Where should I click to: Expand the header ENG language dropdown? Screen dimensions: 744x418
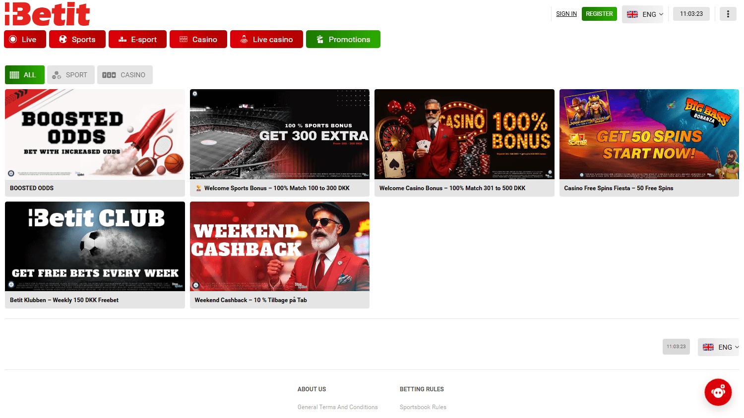tap(649, 14)
